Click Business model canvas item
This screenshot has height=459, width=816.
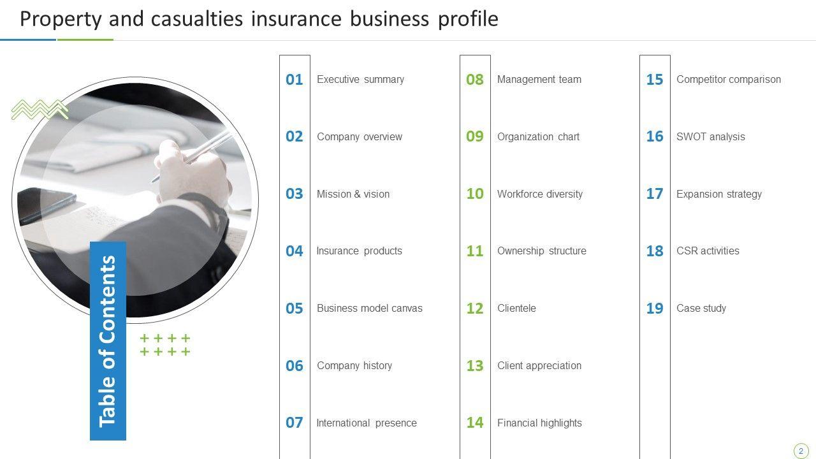369,309
